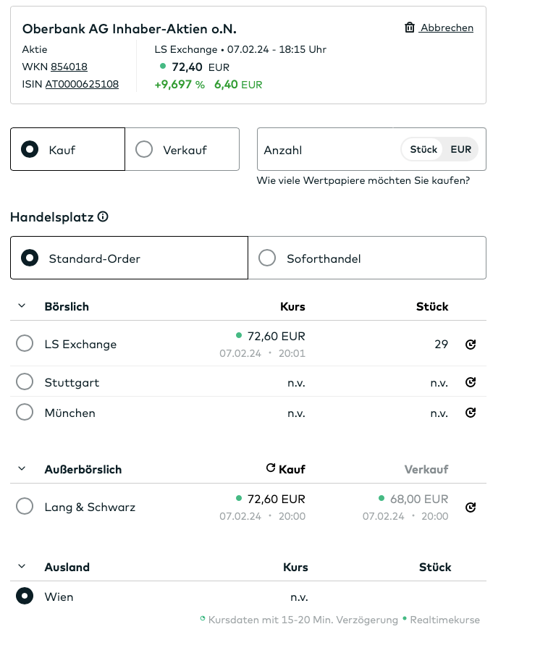Image resolution: width=548 pixels, height=645 pixels.
Task: Switch quantity unit to Stück
Action: click(x=423, y=149)
